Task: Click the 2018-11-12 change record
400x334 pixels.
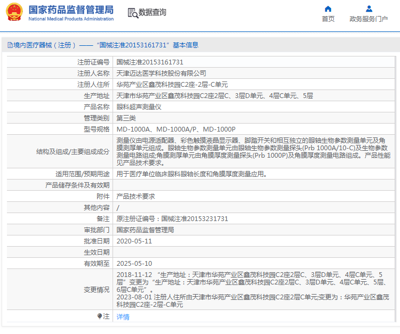Action: coord(252,282)
